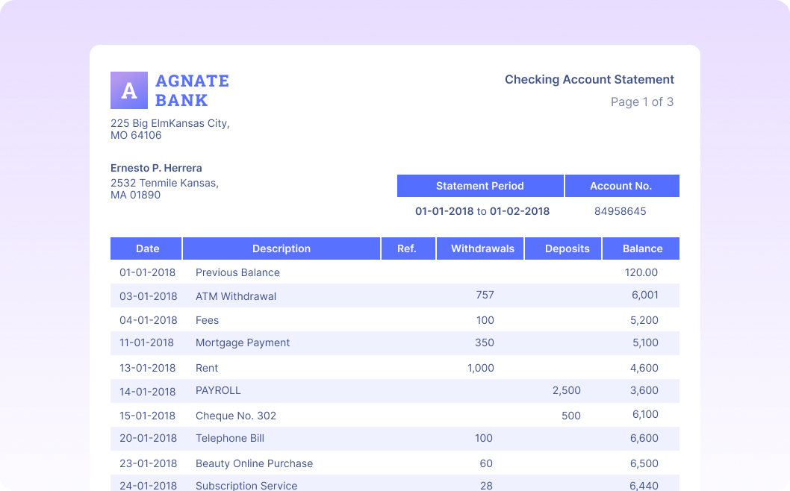
Task: Select the Statement Period header
Action: pyautogui.click(x=480, y=186)
